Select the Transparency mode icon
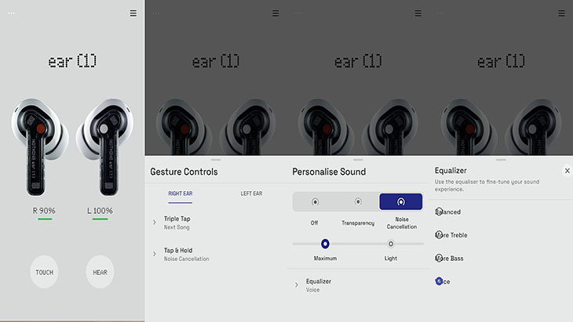 tap(358, 201)
